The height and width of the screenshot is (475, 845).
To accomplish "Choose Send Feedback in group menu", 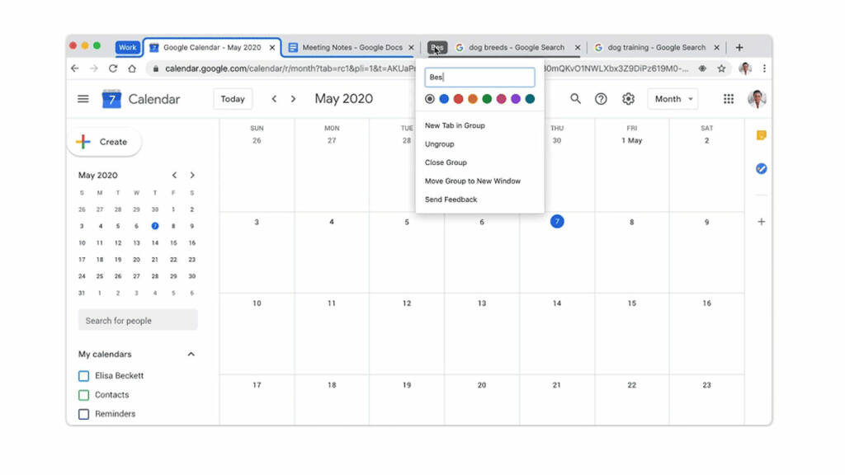I will 451,200.
